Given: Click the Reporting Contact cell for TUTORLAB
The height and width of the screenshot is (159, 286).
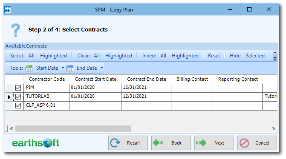Looking at the screenshot, I should pyautogui.click(x=237, y=97).
